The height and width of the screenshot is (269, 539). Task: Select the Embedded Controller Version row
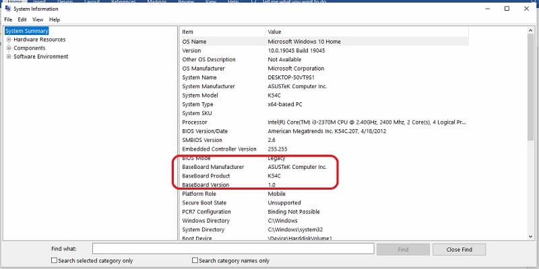tap(325, 149)
